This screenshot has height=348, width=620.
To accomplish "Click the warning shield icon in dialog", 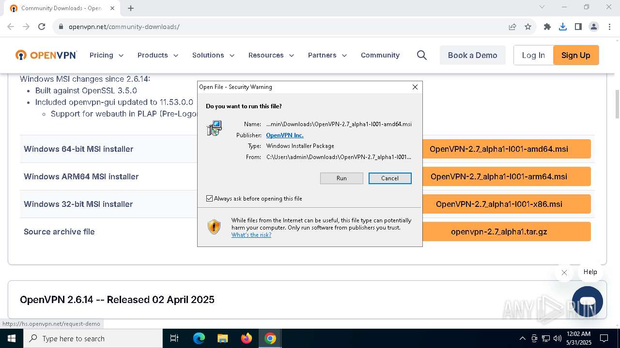I will [214, 227].
